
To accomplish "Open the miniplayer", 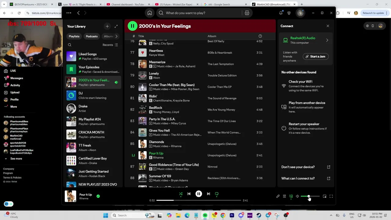I will tap(324, 196).
